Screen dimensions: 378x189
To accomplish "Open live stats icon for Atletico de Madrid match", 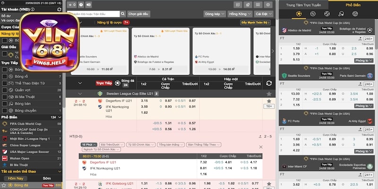I will click(360, 39).
